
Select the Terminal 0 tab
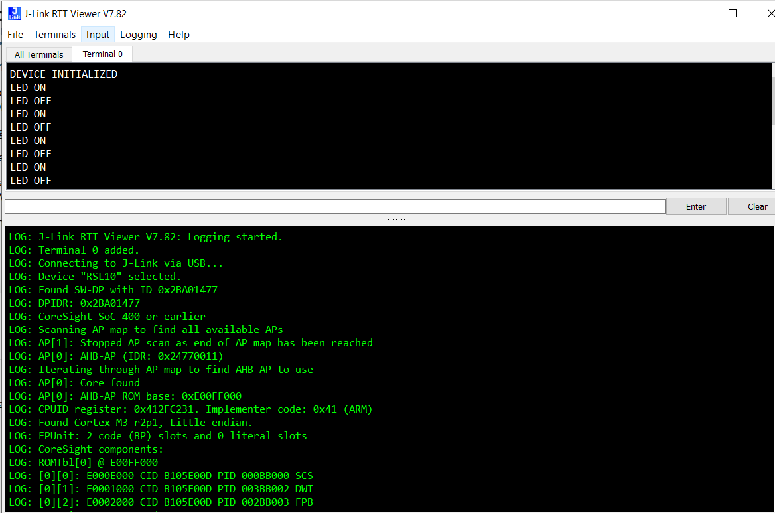click(102, 54)
